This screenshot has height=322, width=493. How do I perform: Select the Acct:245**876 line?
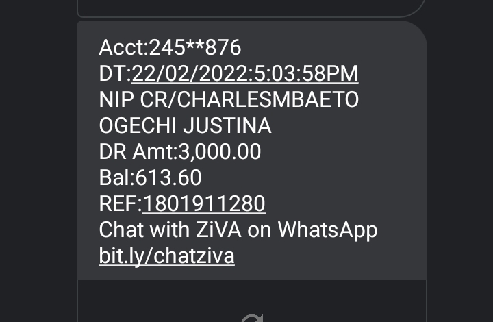(170, 47)
